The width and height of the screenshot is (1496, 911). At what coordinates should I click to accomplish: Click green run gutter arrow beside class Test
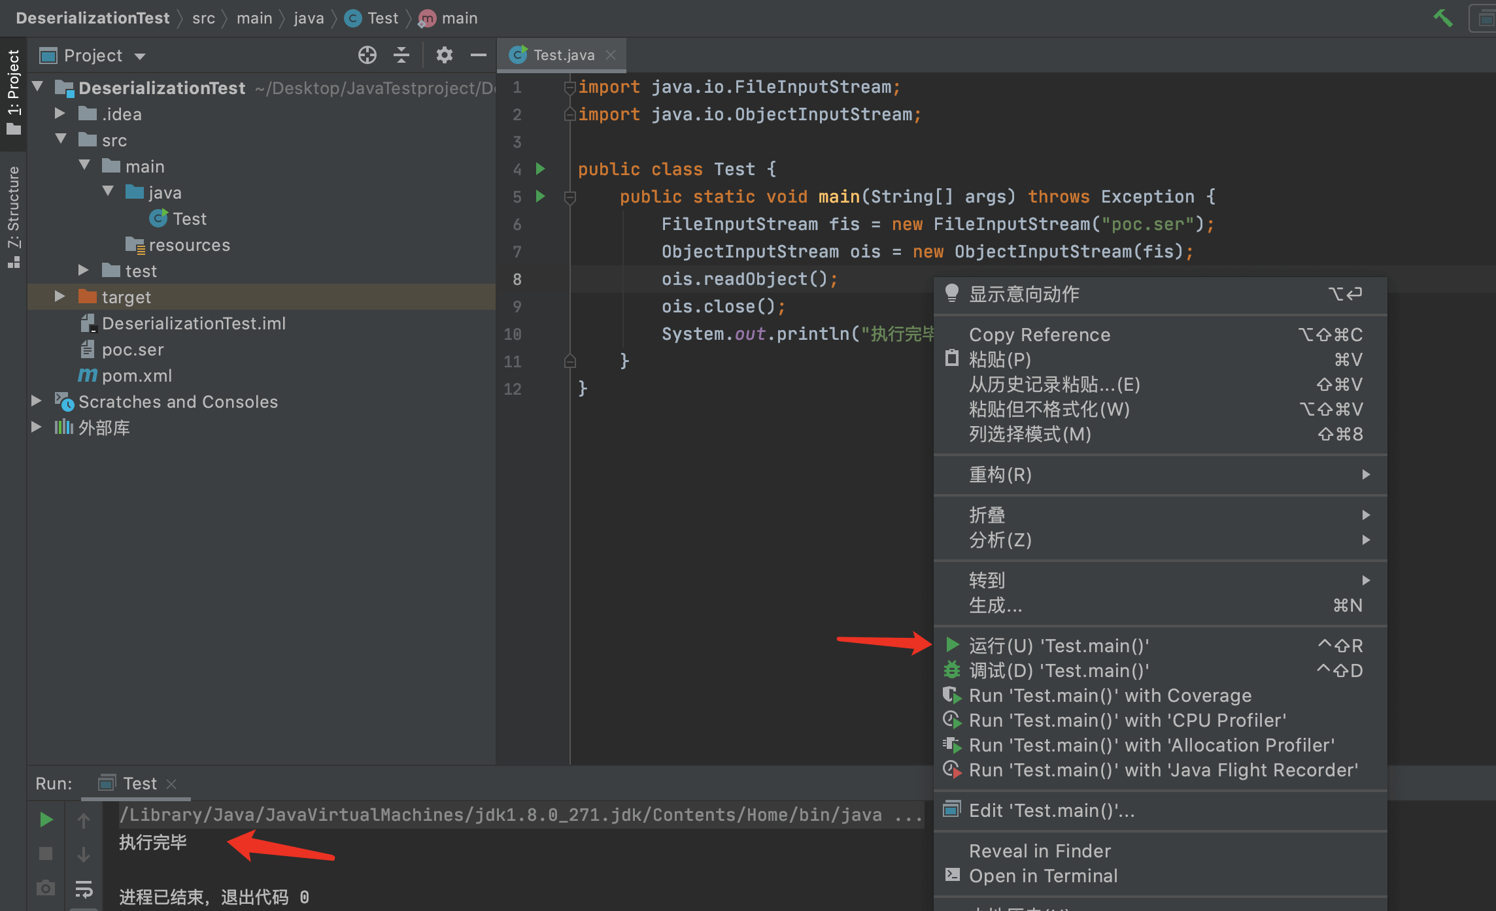coord(540,169)
